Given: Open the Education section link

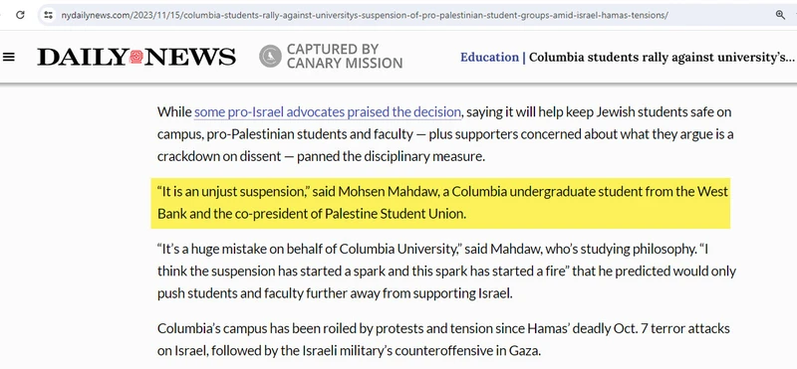Looking at the screenshot, I should 489,57.
